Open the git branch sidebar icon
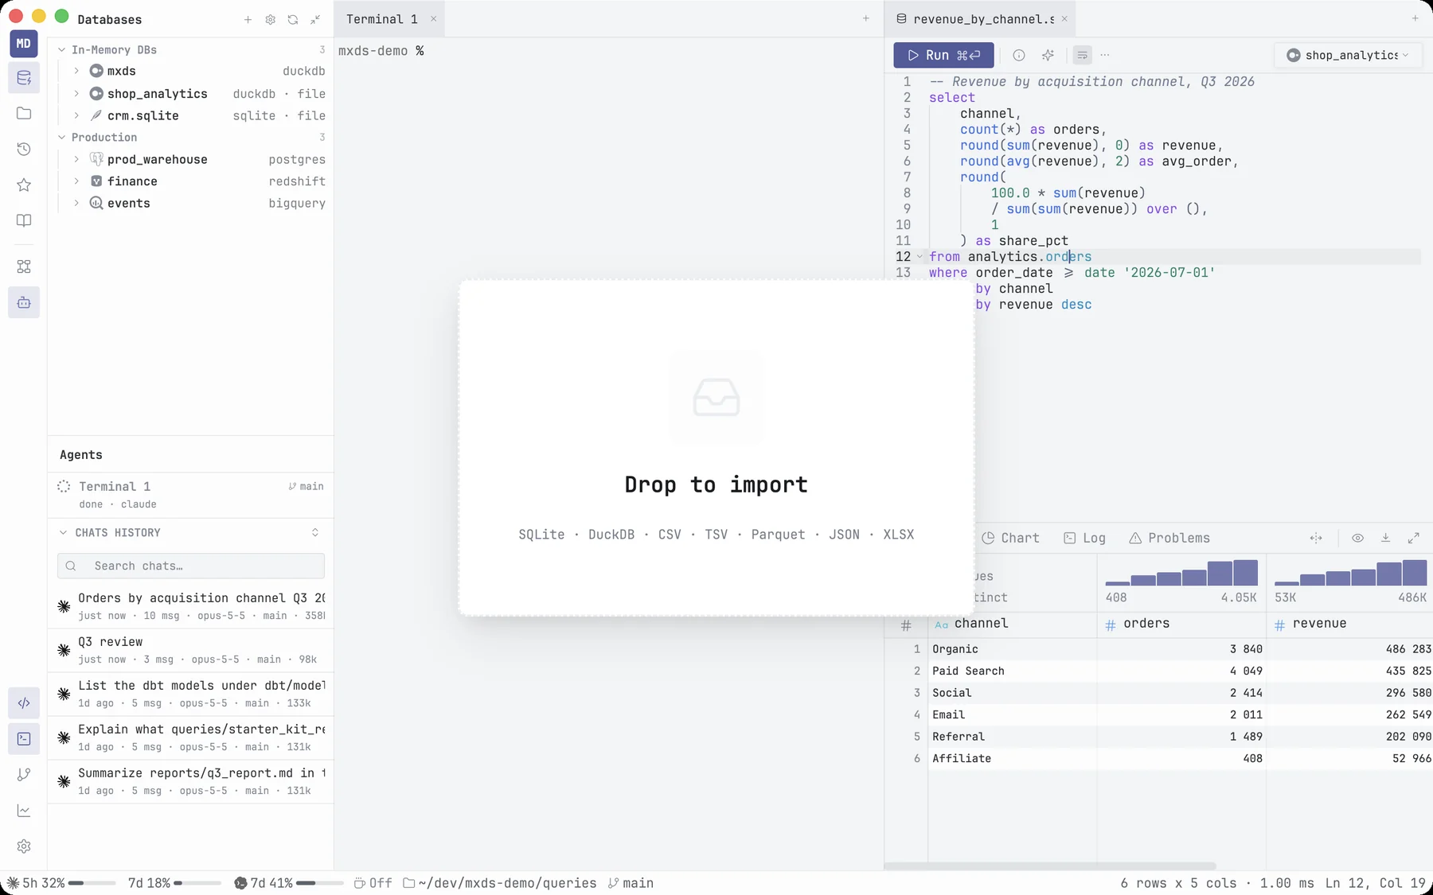1433x895 pixels. point(24,774)
